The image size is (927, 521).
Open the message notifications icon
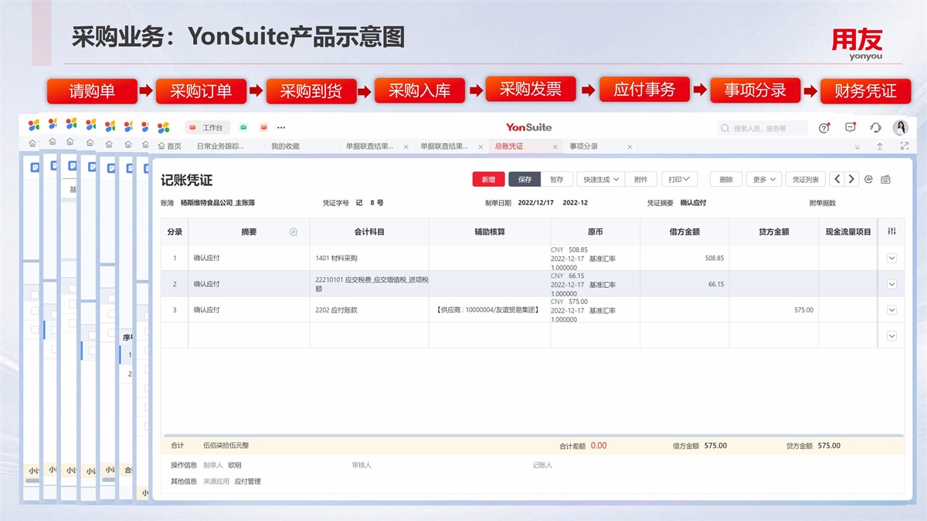coord(851,128)
